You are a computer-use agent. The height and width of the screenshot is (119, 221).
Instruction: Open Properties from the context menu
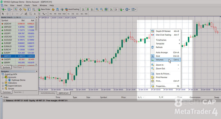click(x=165, y=86)
